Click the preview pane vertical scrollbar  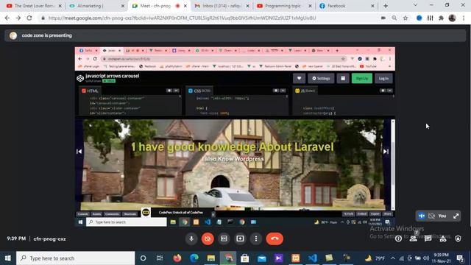tap(393, 165)
